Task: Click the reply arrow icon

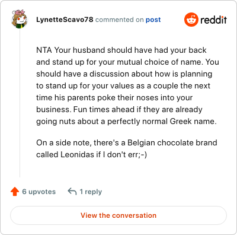Action: (x=72, y=192)
